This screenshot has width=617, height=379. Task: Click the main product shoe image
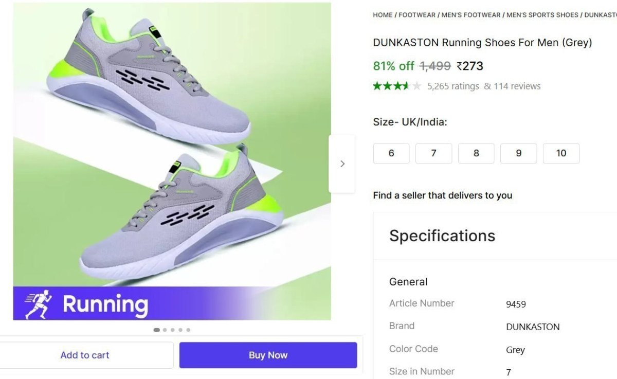[170, 154]
